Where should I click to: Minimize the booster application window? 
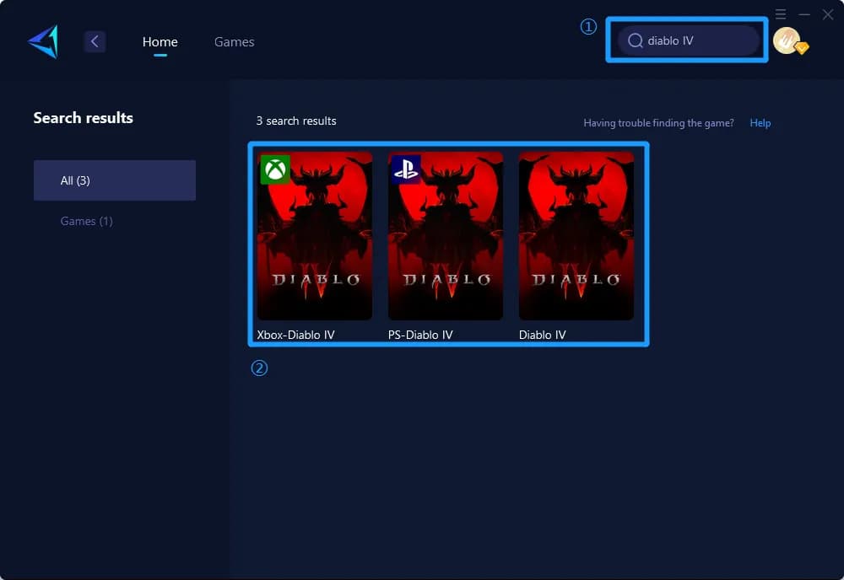[x=803, y=13]
